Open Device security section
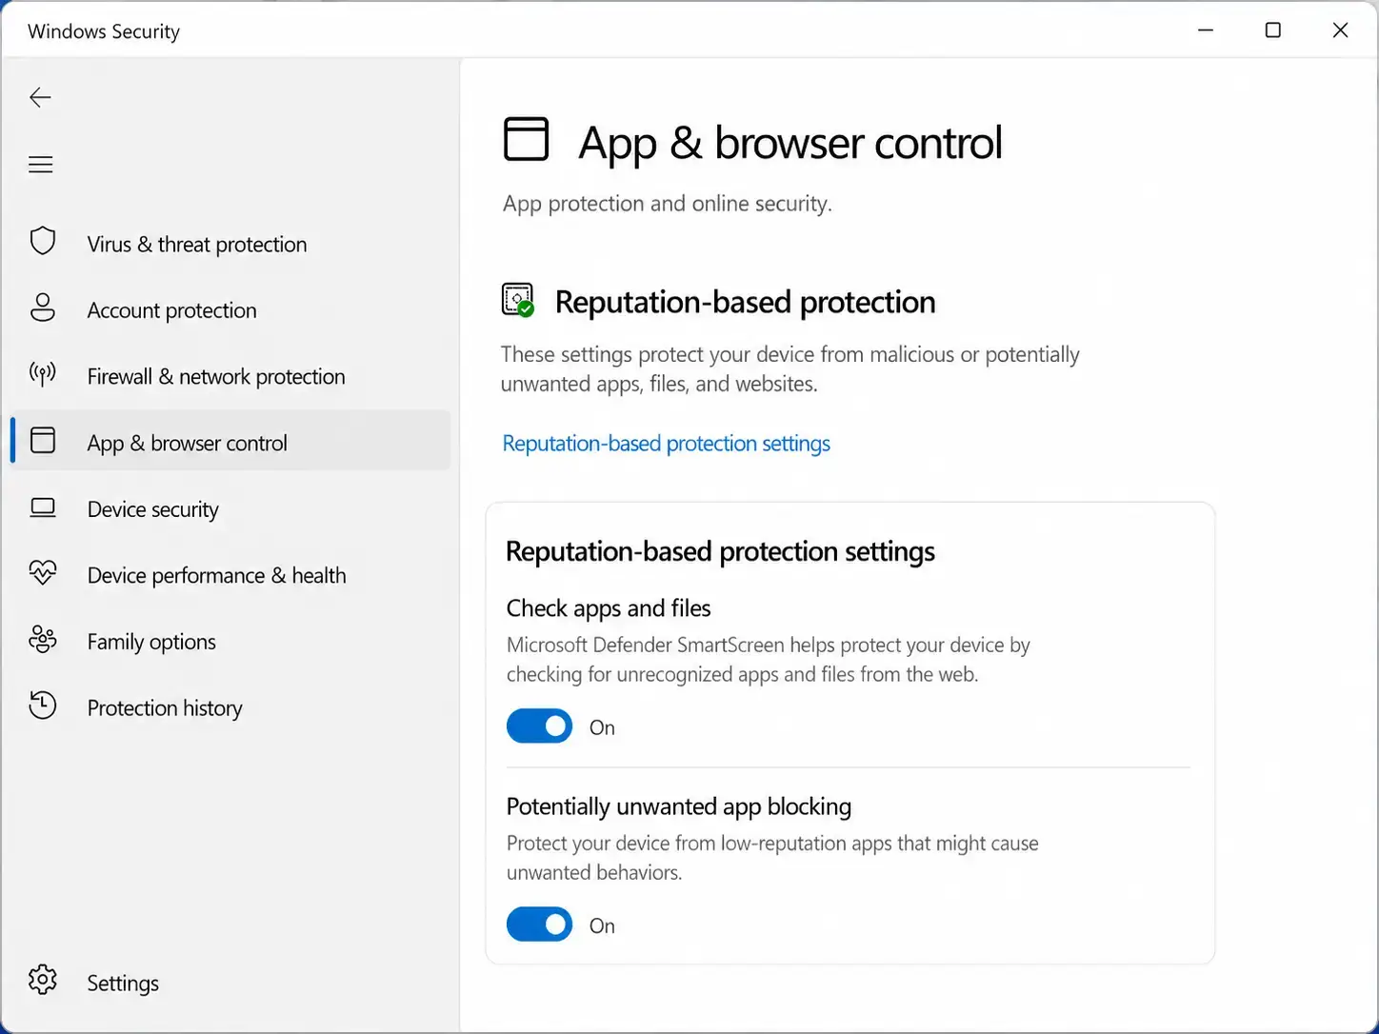The image size is (1379, 1034). [152, 509]
